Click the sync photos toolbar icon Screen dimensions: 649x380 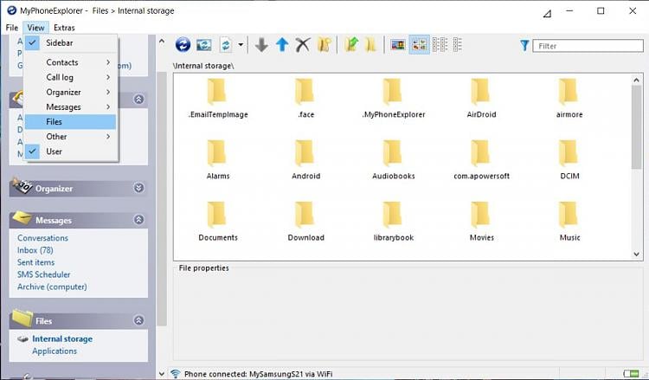click(x=203, y=45)
